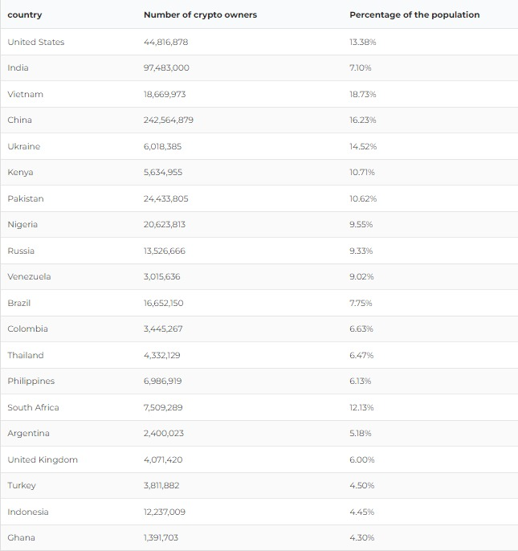The image size is (518, 551).
Task: Select the Ukraine country cell
Action: [x=24, y=146]
